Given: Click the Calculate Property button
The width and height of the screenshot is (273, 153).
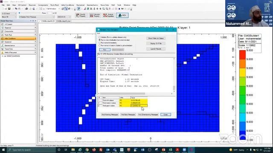Looking at the screenshot, I should tap(95, 15).
